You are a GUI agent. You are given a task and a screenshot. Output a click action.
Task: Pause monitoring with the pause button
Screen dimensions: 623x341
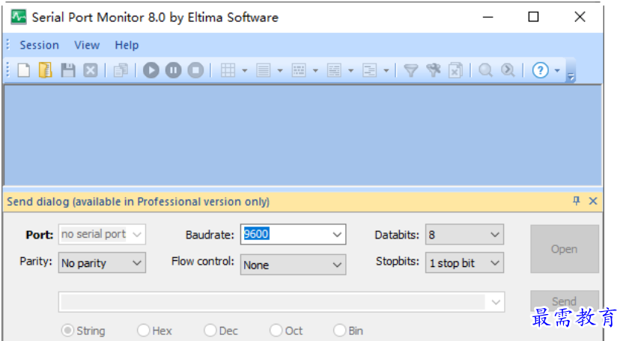[x=173, y=70]
